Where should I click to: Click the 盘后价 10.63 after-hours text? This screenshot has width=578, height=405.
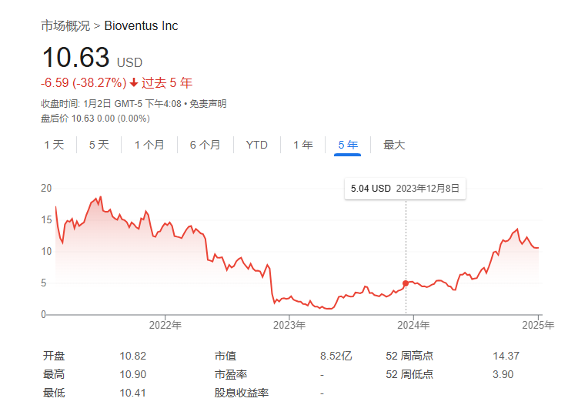[x=95, y=119]
